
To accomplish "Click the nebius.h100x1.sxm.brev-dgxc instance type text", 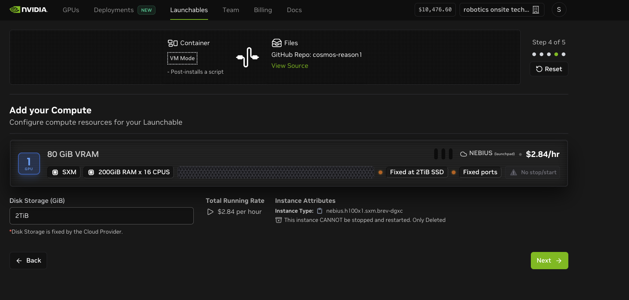I will coord(364,211).
